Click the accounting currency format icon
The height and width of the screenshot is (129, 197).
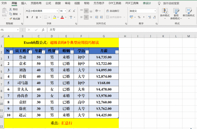pos(131,17)
